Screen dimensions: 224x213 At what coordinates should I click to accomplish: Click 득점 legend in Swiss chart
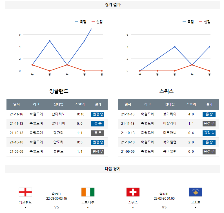(188, 22)
